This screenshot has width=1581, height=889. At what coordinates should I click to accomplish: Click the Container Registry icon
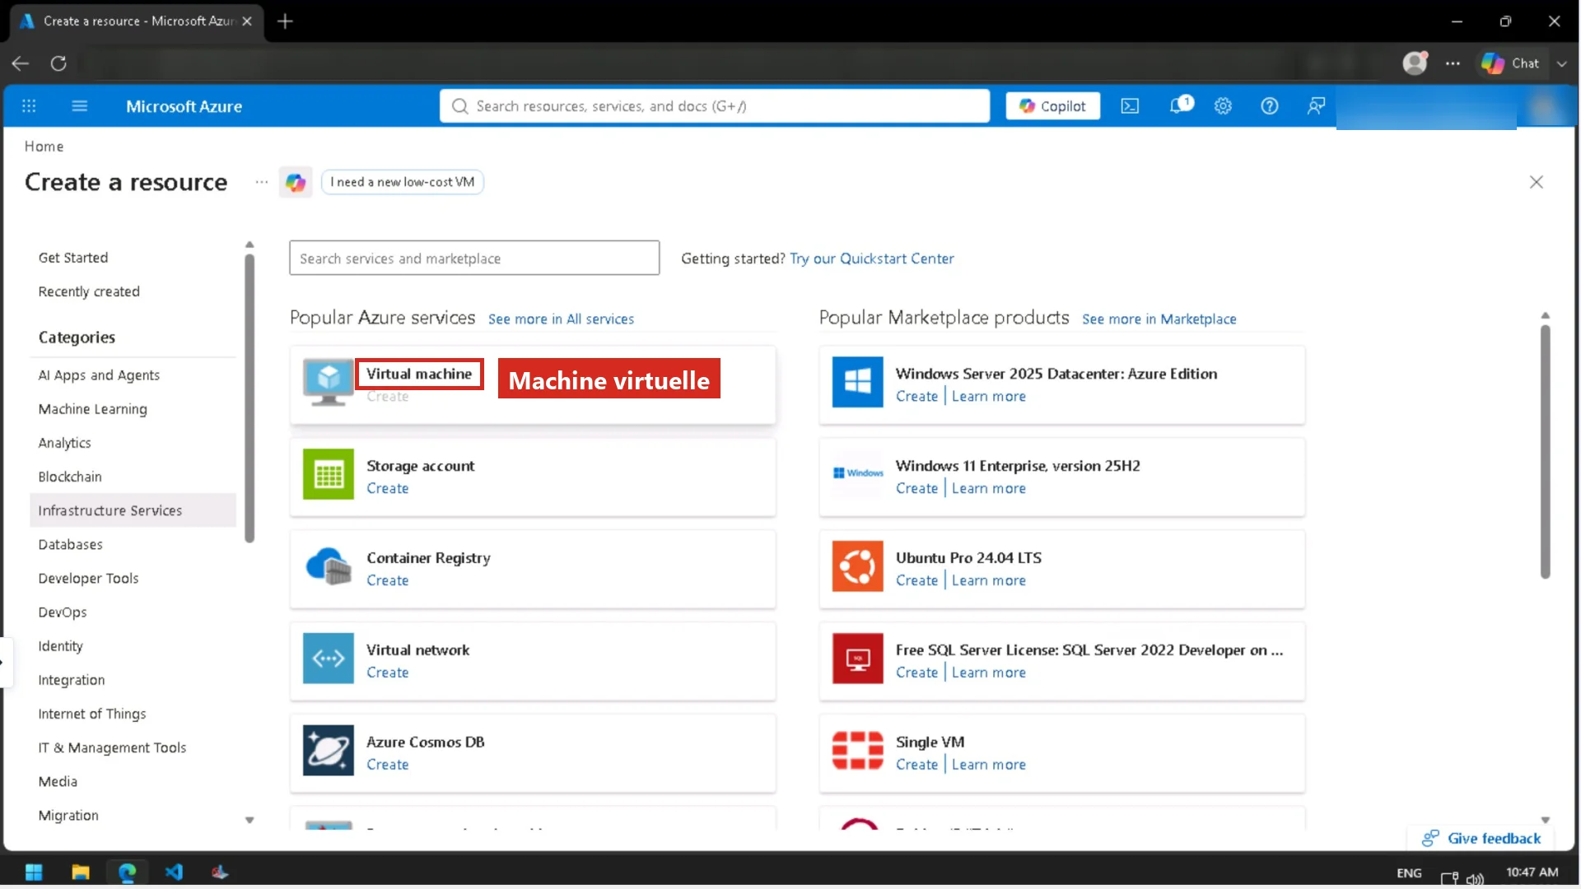[328, 566]
